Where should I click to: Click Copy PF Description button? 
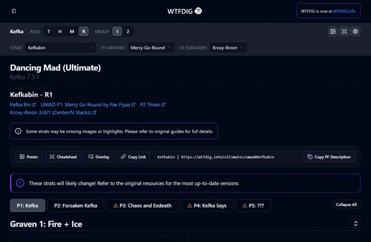[329, 157]
